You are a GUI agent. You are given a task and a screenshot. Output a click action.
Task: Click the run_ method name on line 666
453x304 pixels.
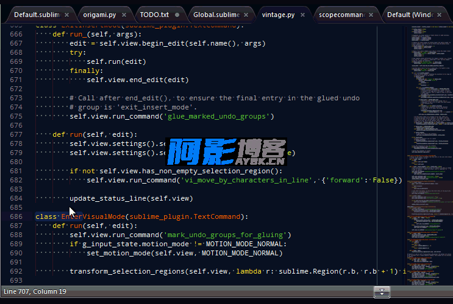pos(78,34)
